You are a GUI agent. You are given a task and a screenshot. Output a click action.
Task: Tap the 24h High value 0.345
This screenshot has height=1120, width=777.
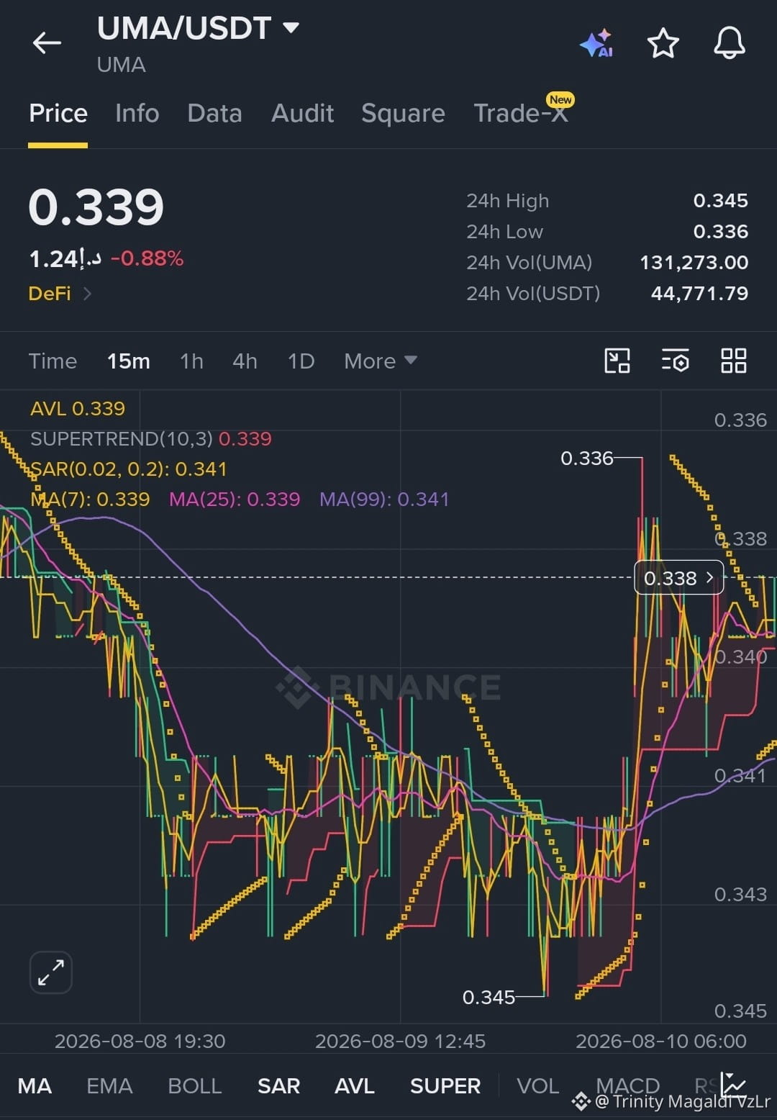coord(720,201)
